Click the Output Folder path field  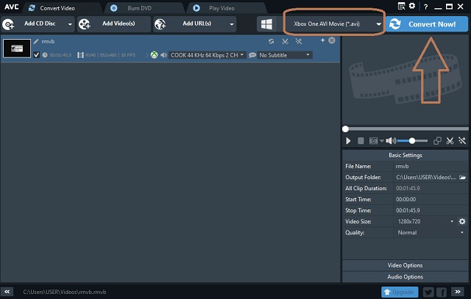(426, 177)
